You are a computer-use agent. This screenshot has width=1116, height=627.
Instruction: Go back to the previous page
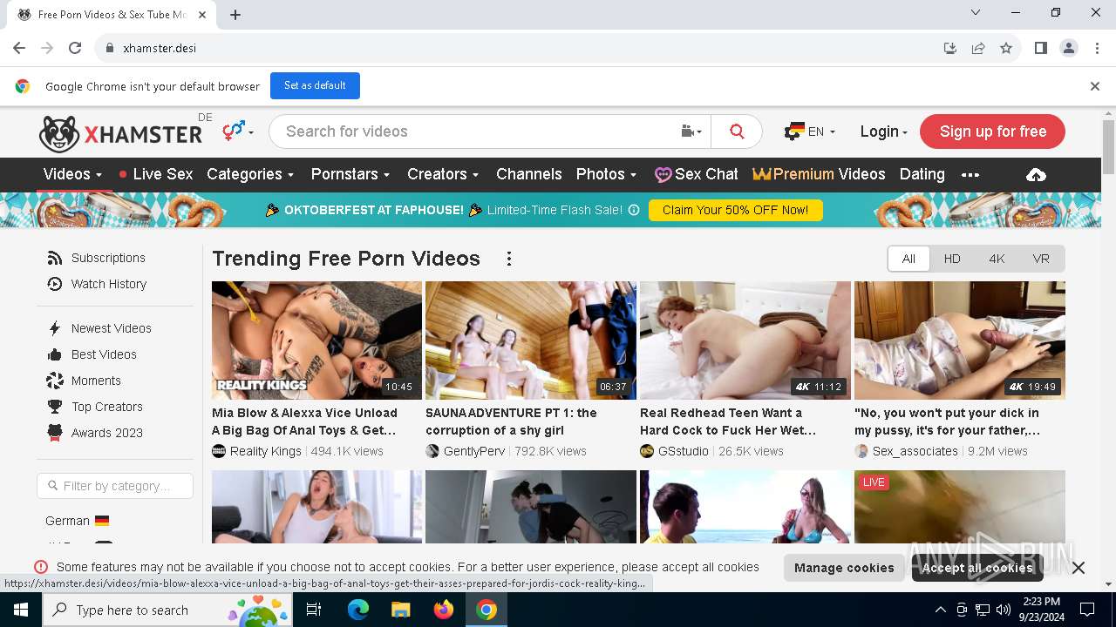click(x=19, y=48)
